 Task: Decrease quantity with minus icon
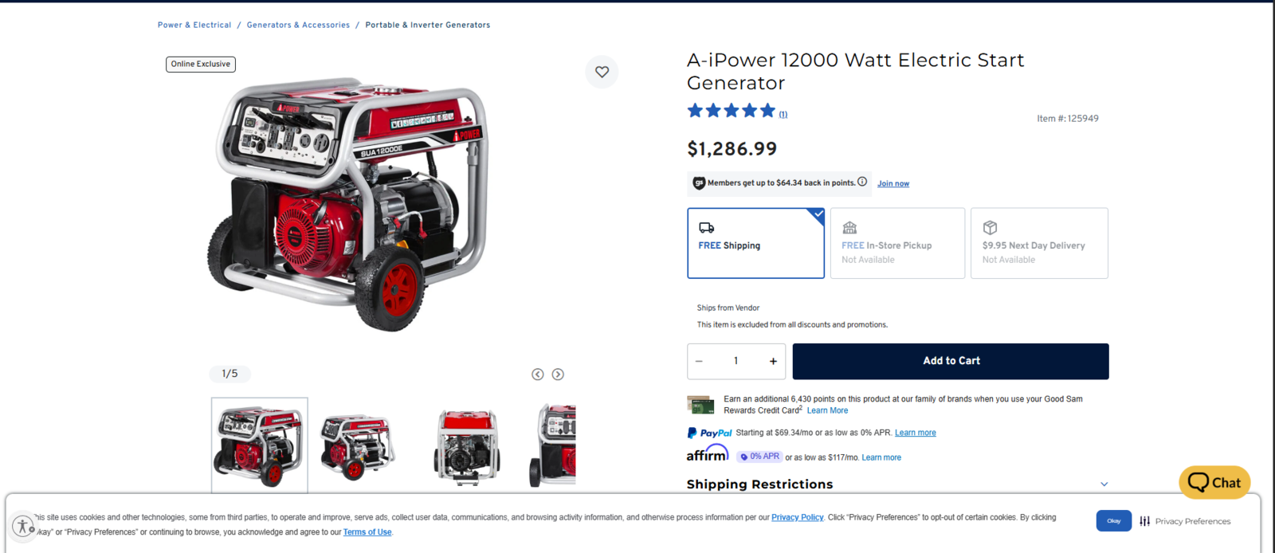pos(699,361)
